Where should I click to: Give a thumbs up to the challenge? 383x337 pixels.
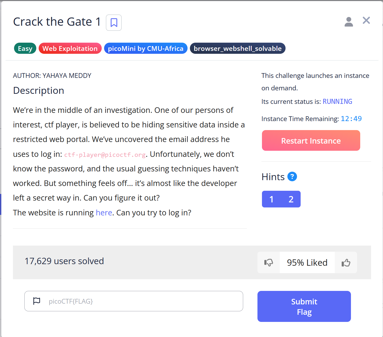[x=346, y=263]
